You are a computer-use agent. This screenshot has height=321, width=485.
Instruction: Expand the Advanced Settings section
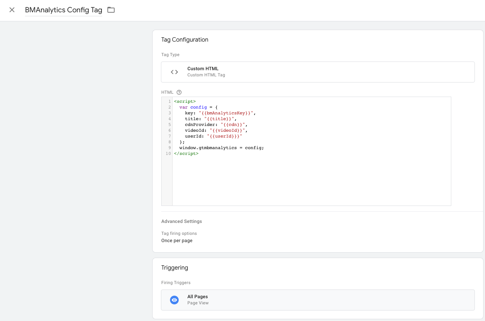click(182, 221)
